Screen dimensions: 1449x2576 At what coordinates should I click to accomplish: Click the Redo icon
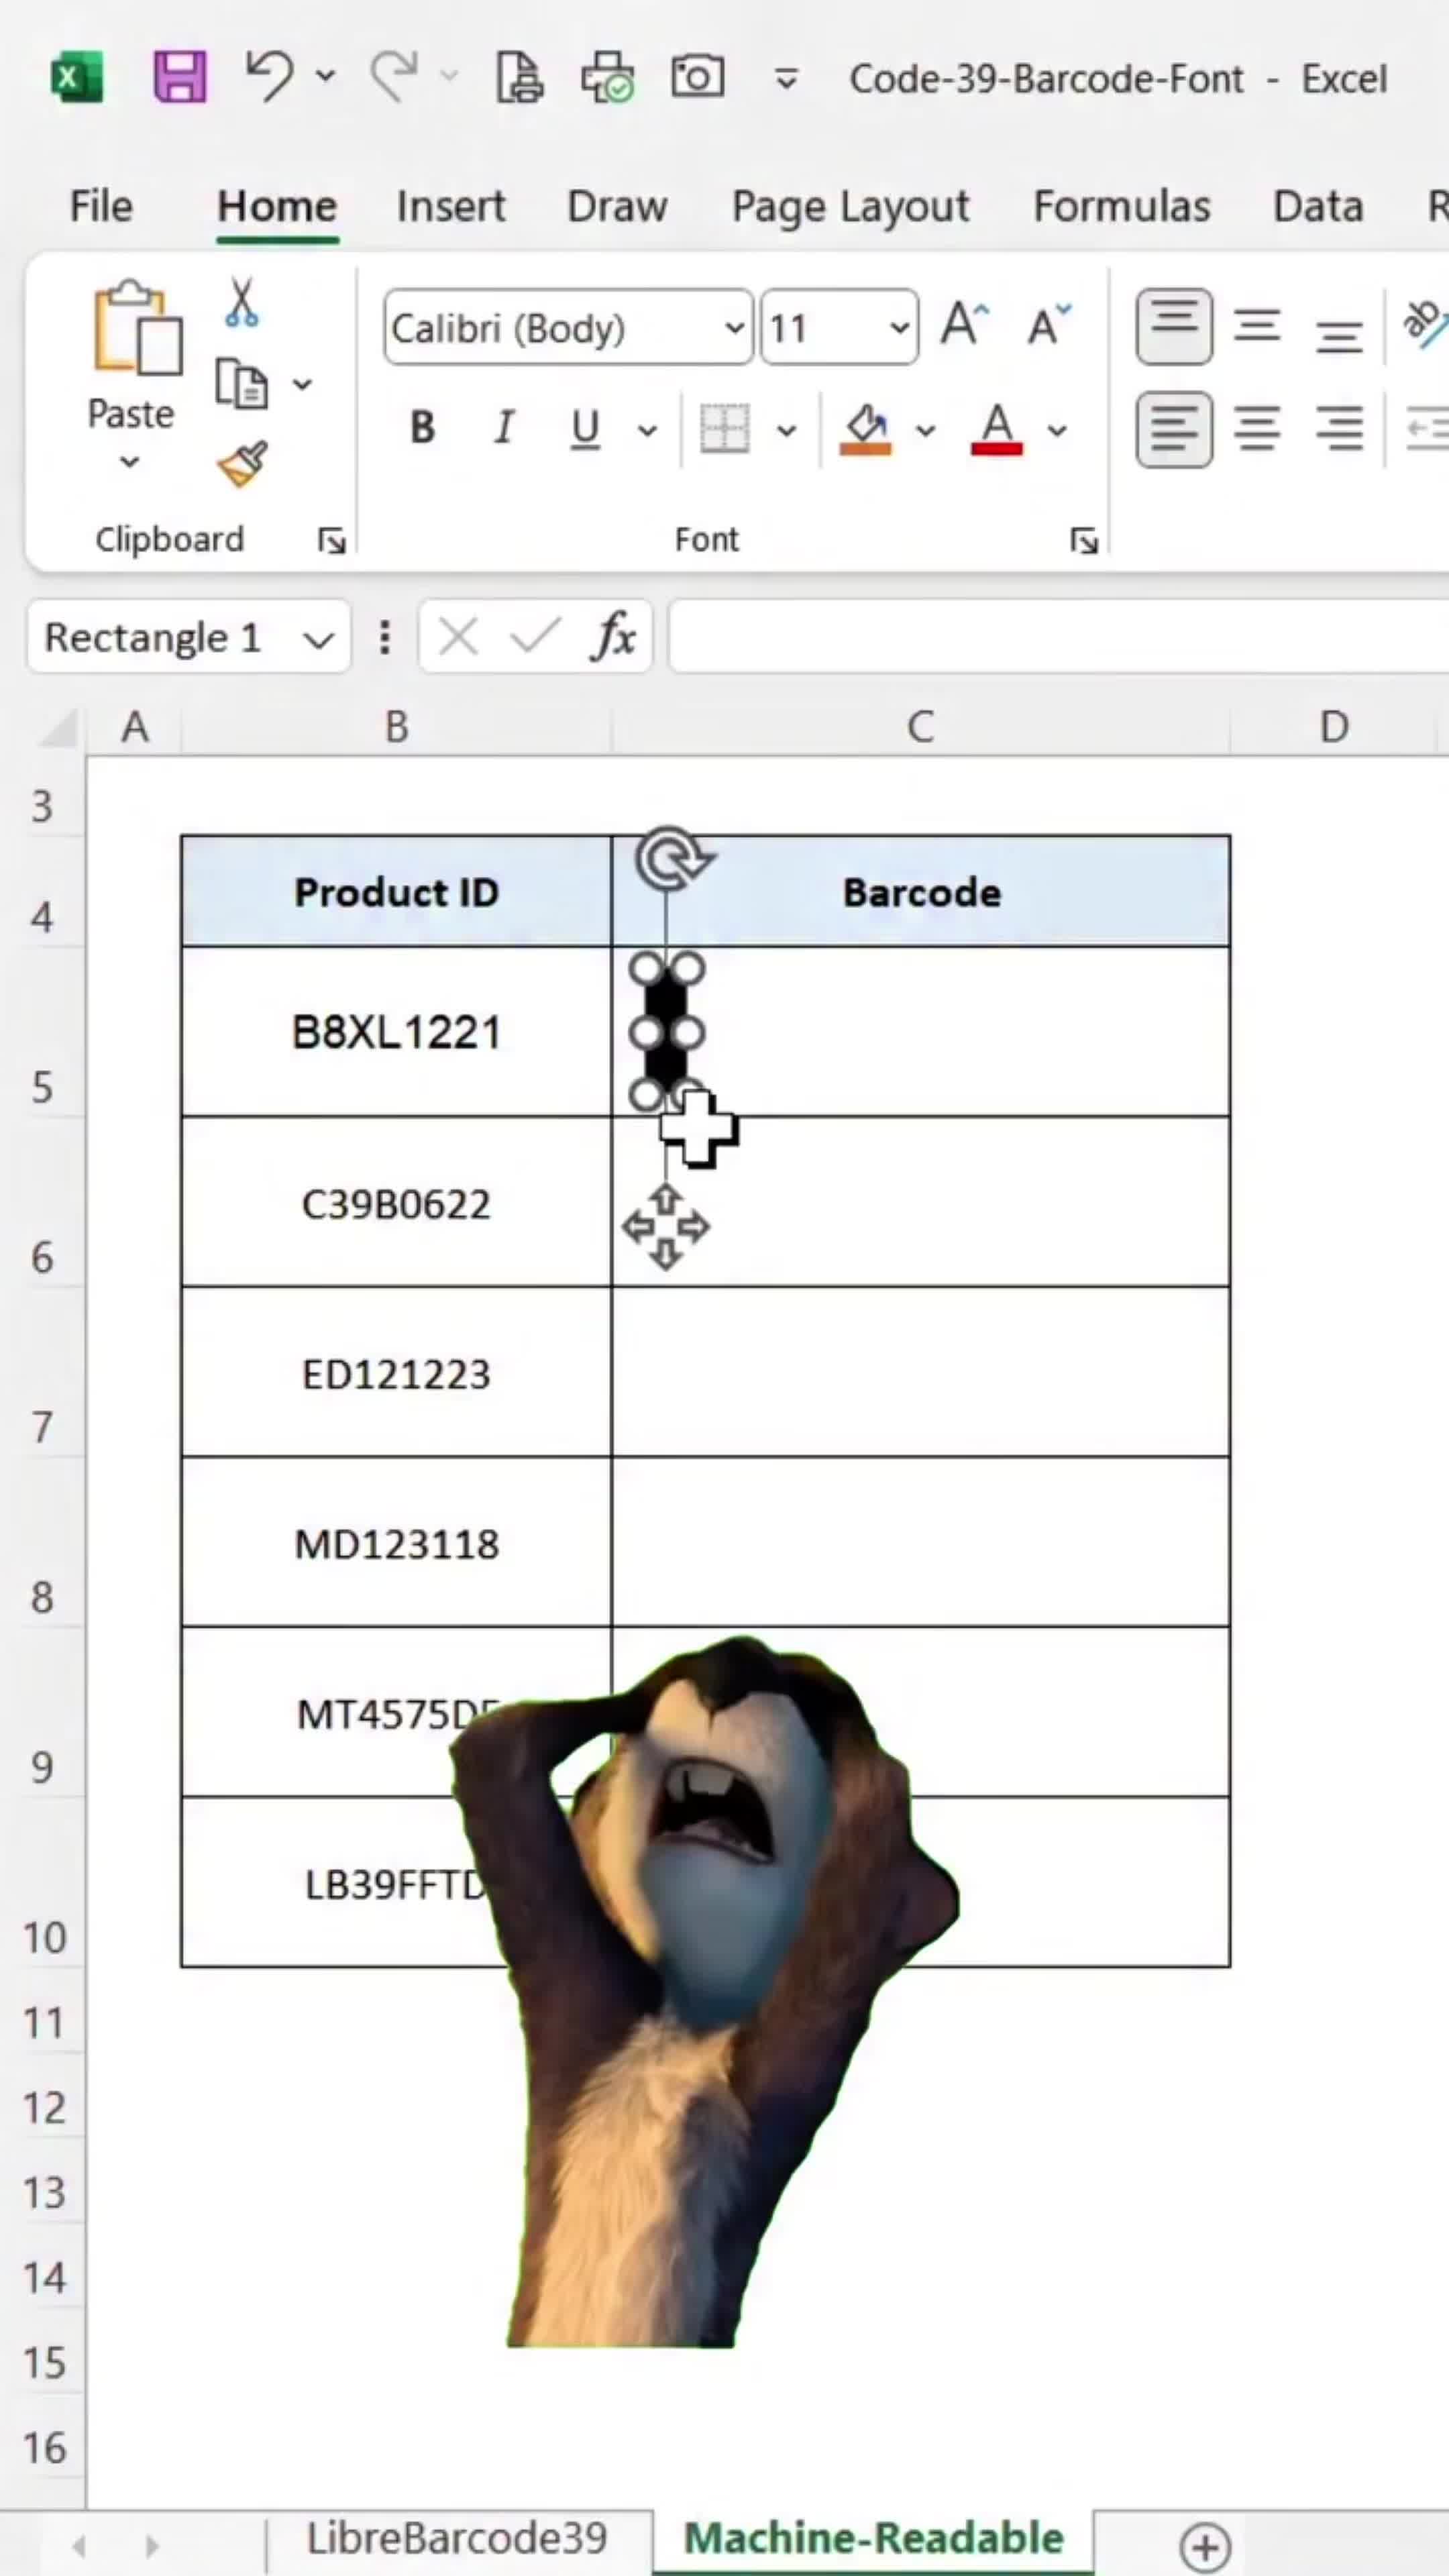pos(394,77)
